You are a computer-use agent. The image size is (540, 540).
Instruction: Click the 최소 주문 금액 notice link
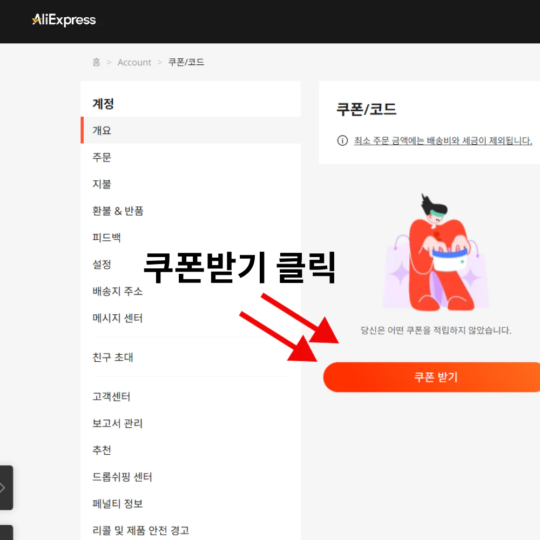pyautogui.click(x=443, y=140)
